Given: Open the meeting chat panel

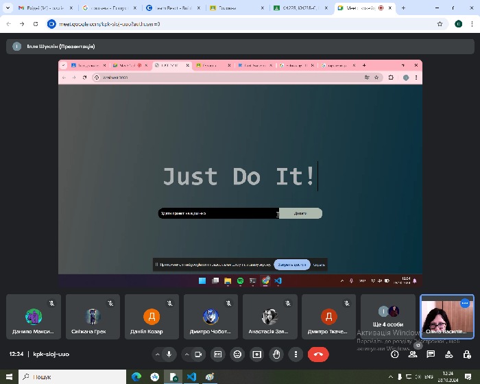Looking at the screenshot, I should pyautogui.click(x=431, y=354).
